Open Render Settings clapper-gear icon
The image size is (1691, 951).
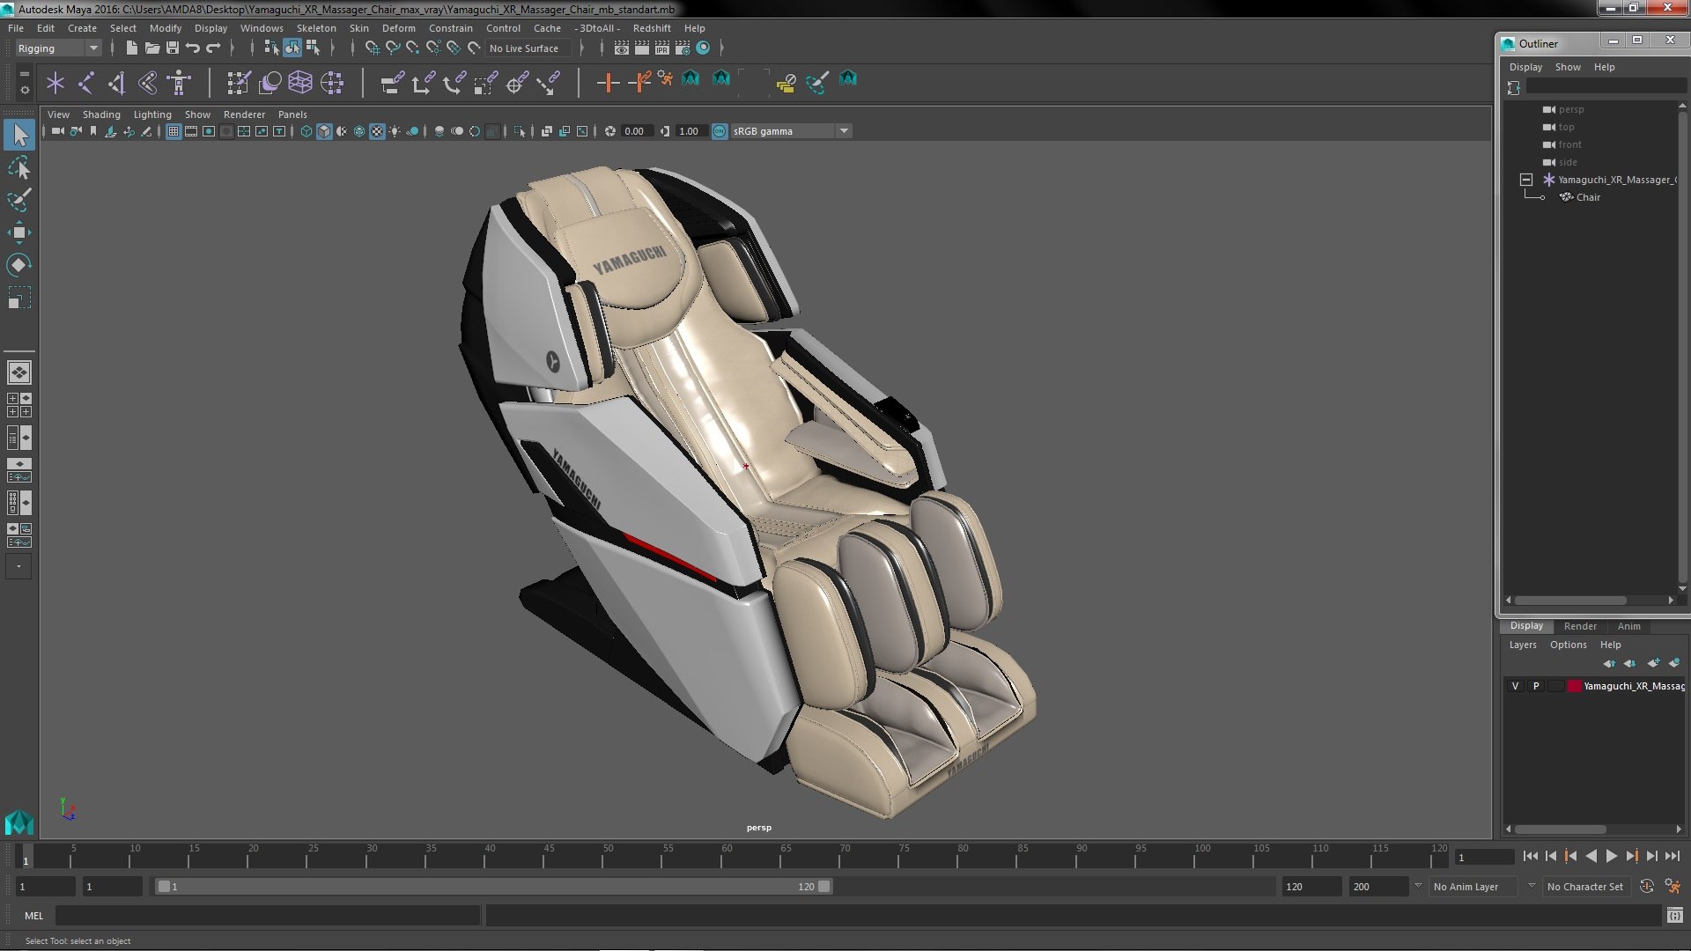pos(683,48)
